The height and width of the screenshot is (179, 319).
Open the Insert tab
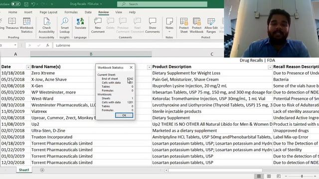tap(28, 12)
